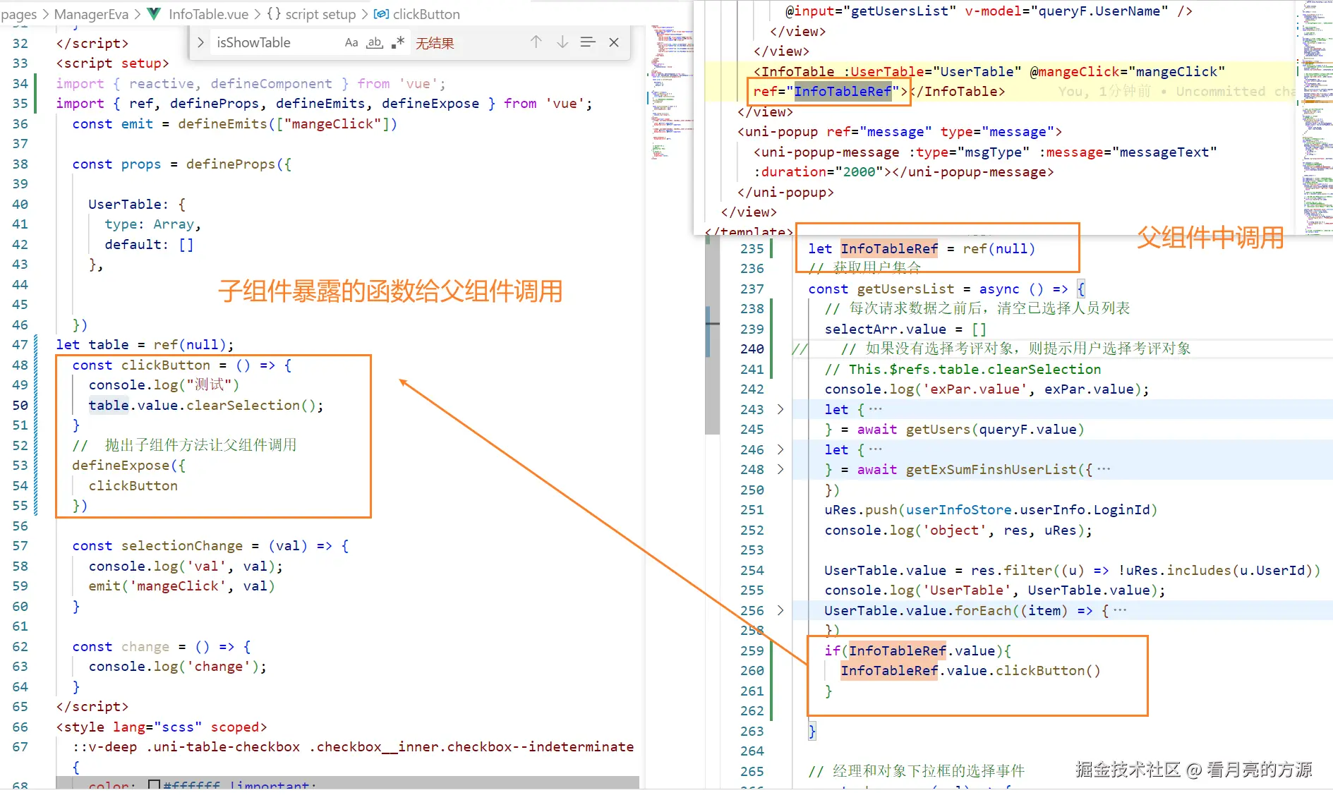The height and width of the screenshot is (800, 1333).
Task: Click the script setup breadcrumb braces icon
Action: tap(274, 14)
